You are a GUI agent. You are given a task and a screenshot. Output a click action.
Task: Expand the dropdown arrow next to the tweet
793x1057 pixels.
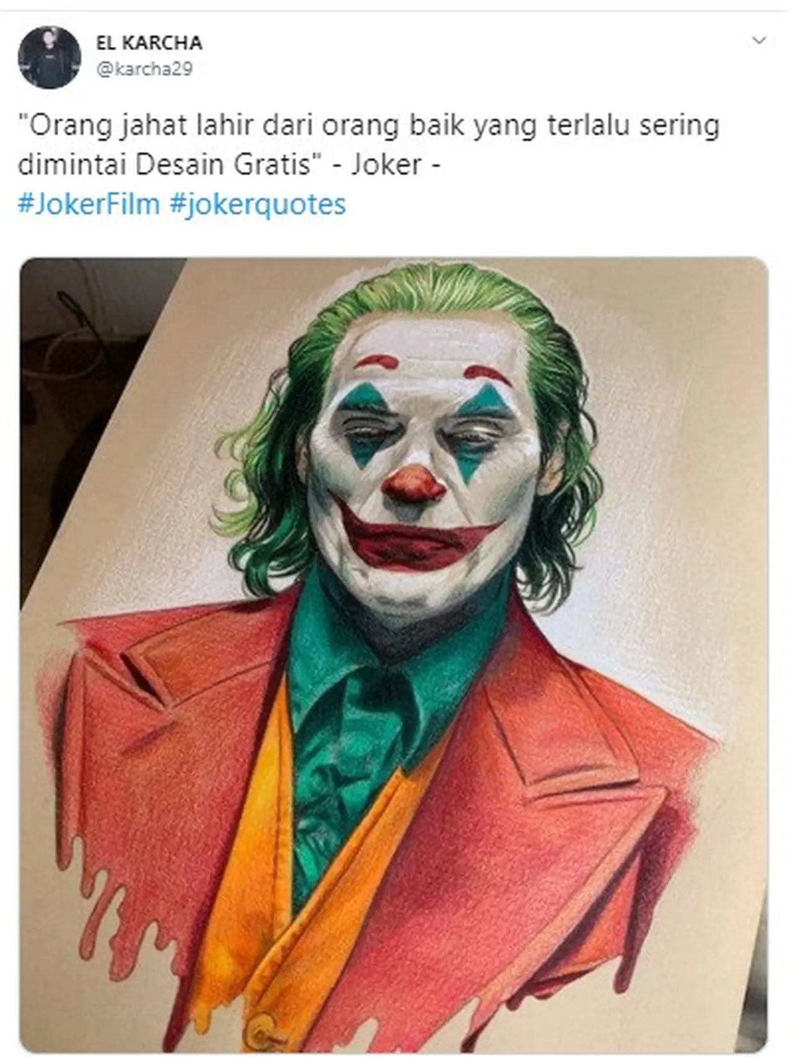760,38
